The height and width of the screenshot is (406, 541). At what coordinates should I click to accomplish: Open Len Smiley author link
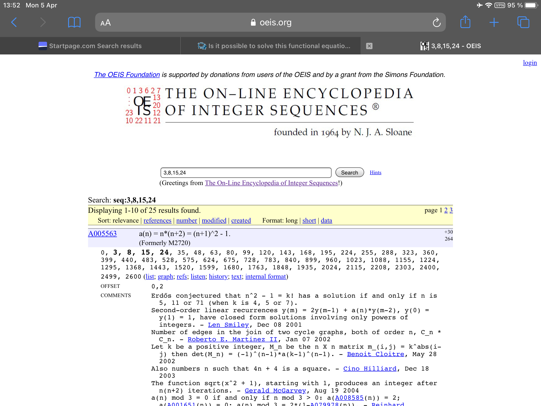(228, 325)
